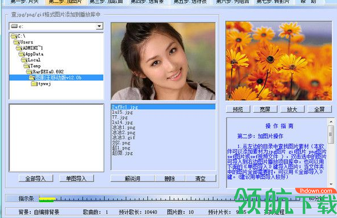337x218 pixels.
Task: Click the 放大 zoom button
Action: [x=292, y=109]
